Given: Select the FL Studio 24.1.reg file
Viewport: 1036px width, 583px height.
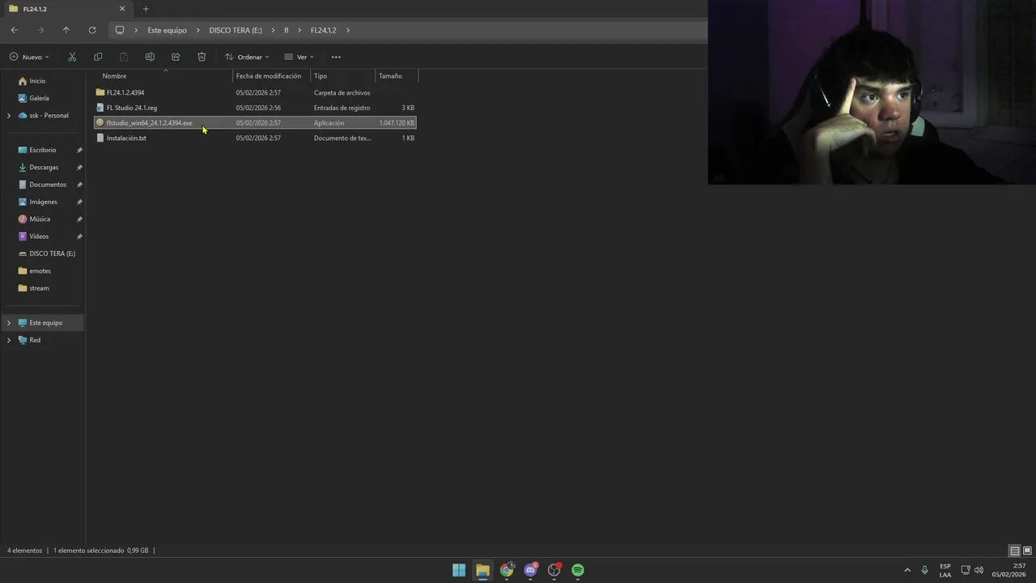Looking at the screenshot, I should pos(255,108).
